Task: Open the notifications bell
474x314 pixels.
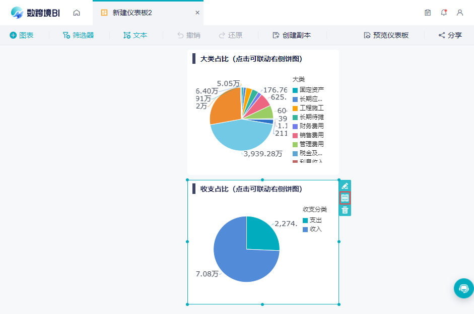Action: [444, 13]
